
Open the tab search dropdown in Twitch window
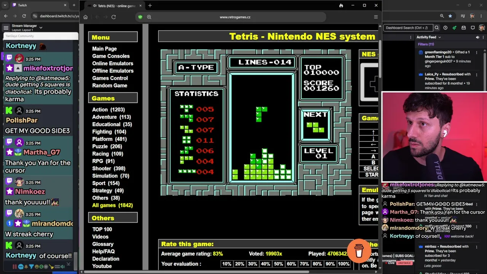pyautogui.click(x=5, y=5)
